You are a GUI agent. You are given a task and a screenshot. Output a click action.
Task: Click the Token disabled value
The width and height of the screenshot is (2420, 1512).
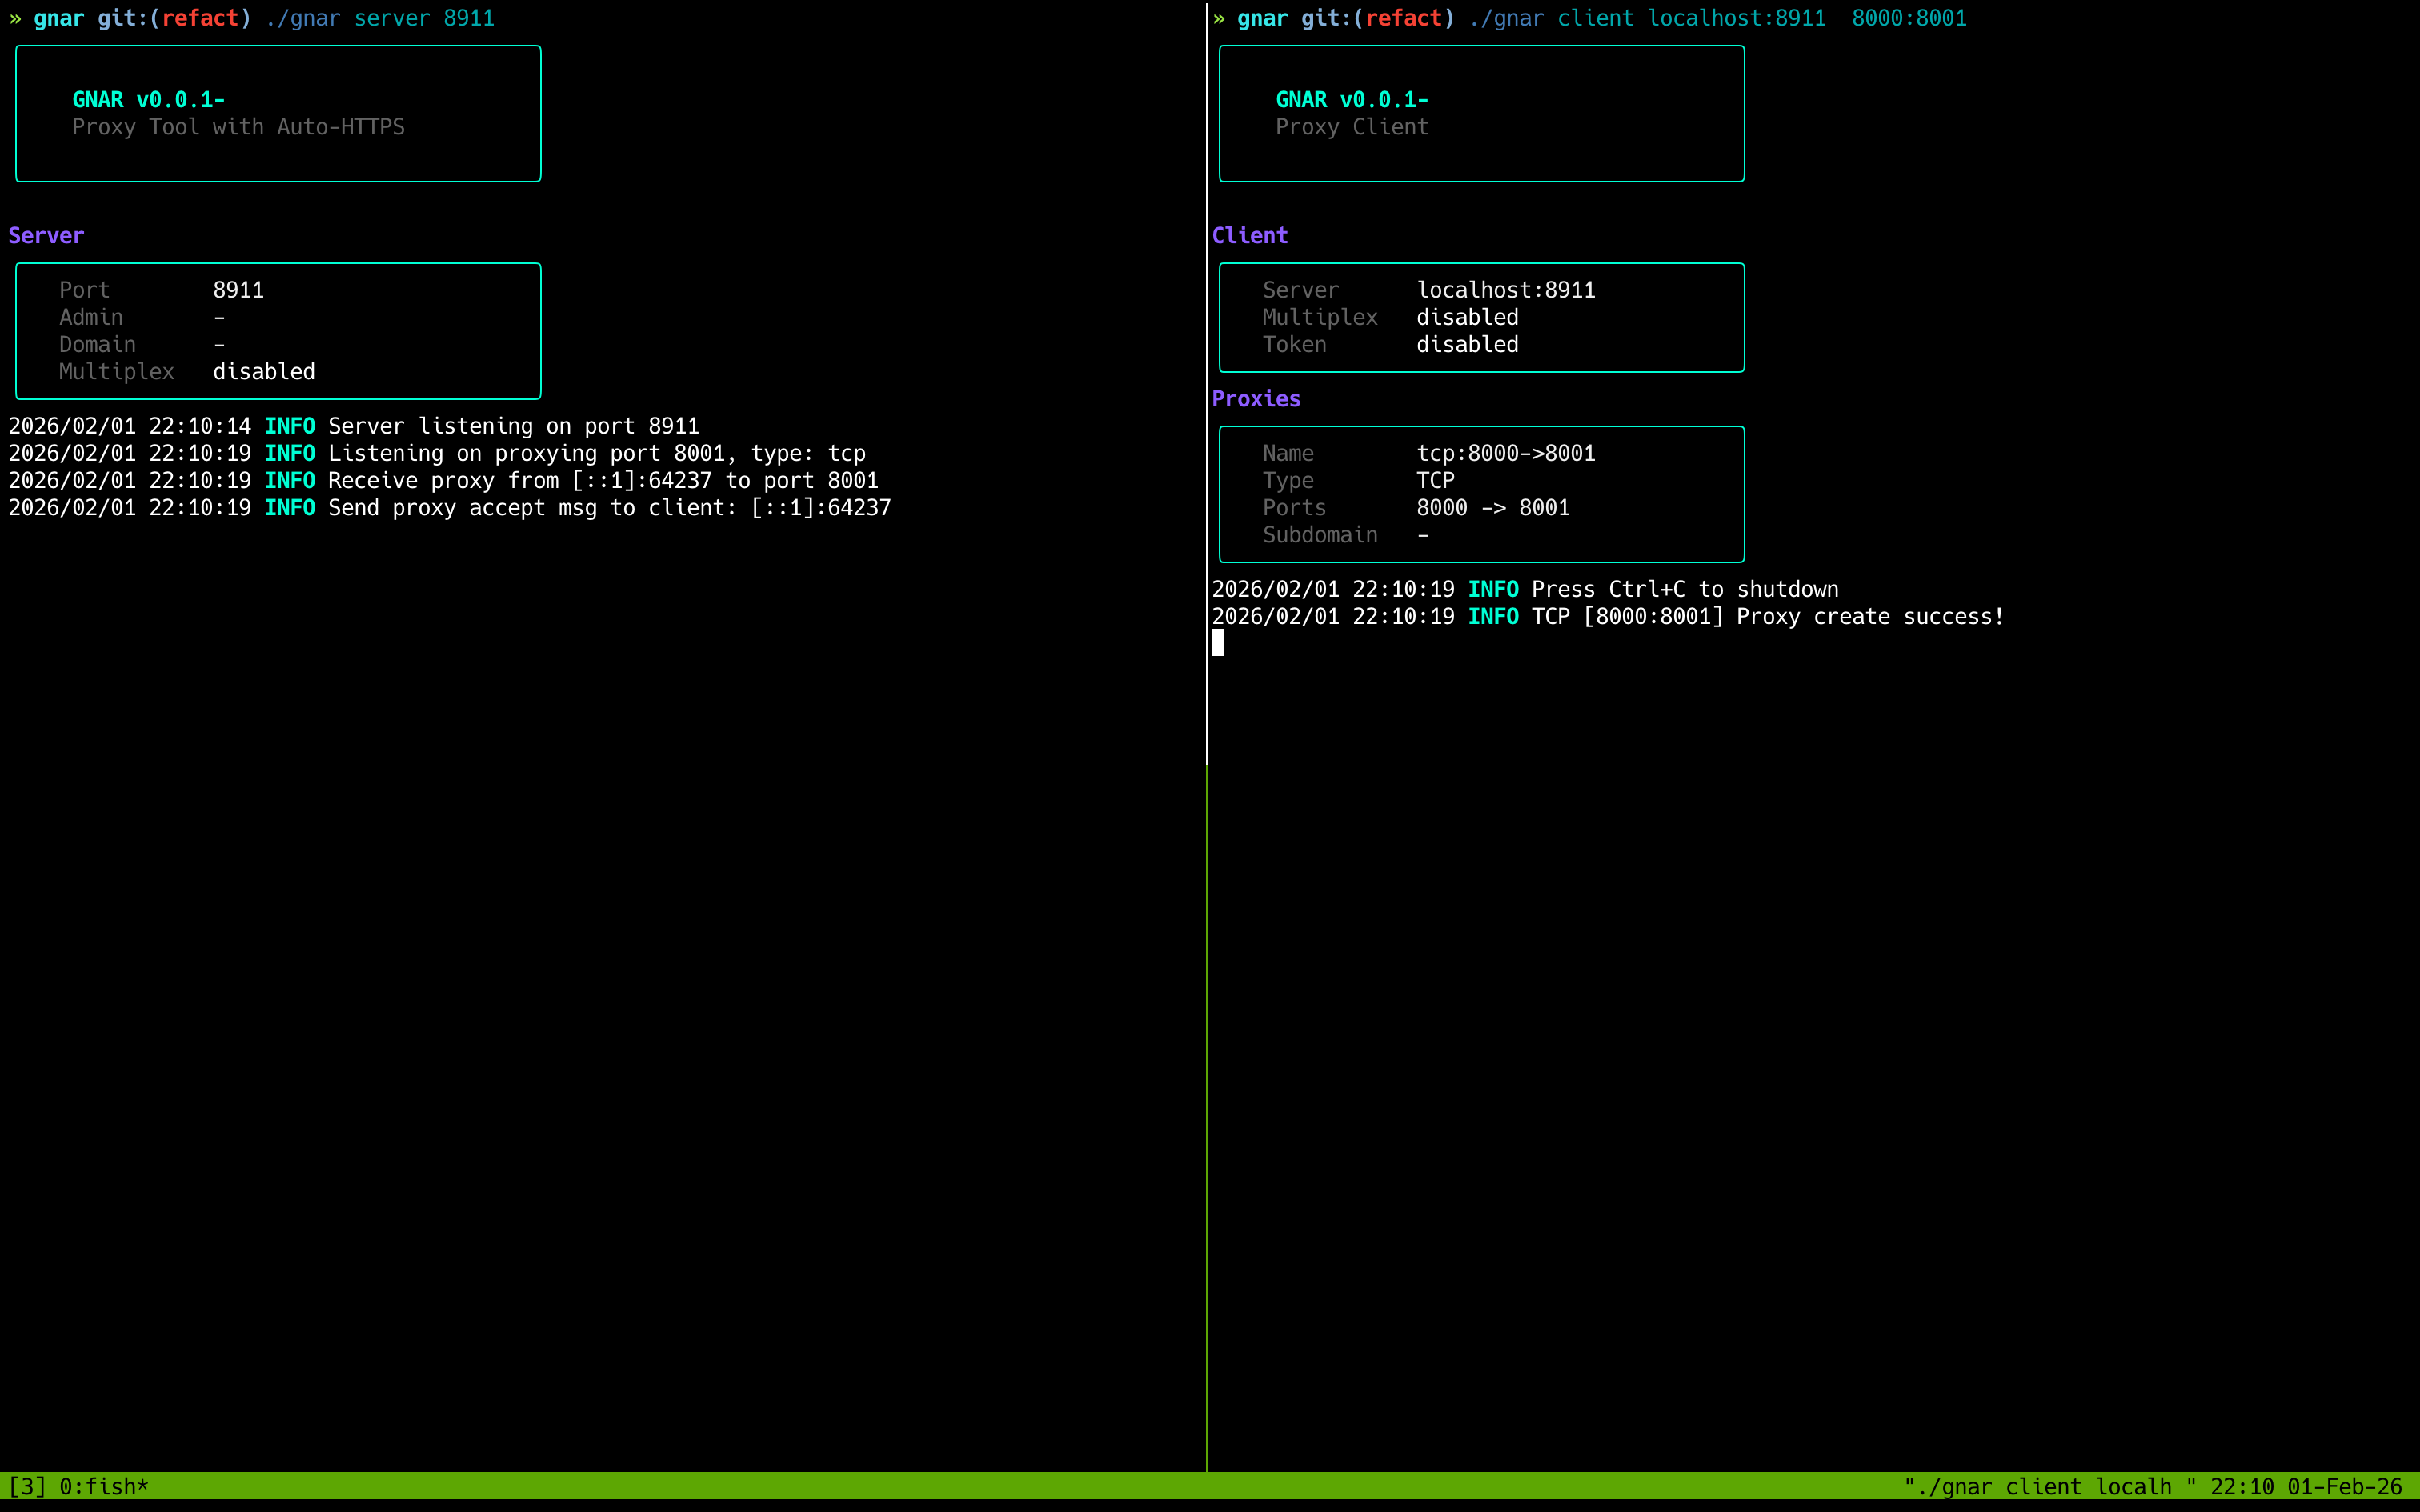coord(1467,345)
